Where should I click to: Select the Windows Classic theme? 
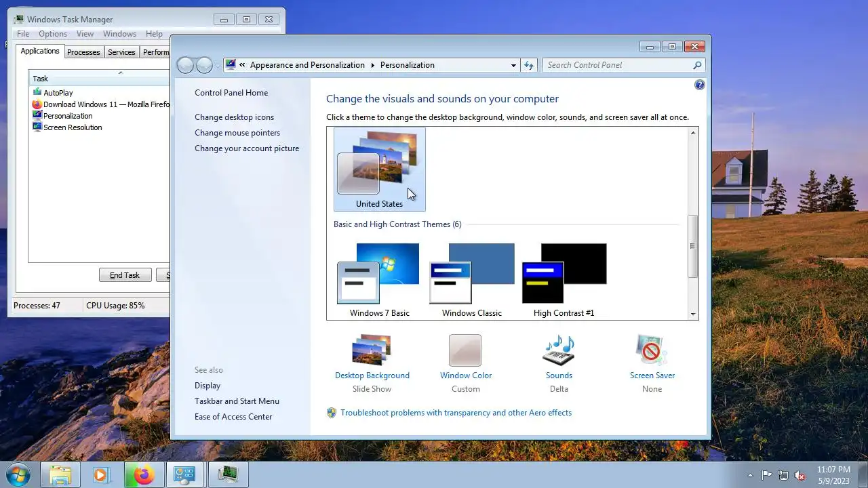472,280
